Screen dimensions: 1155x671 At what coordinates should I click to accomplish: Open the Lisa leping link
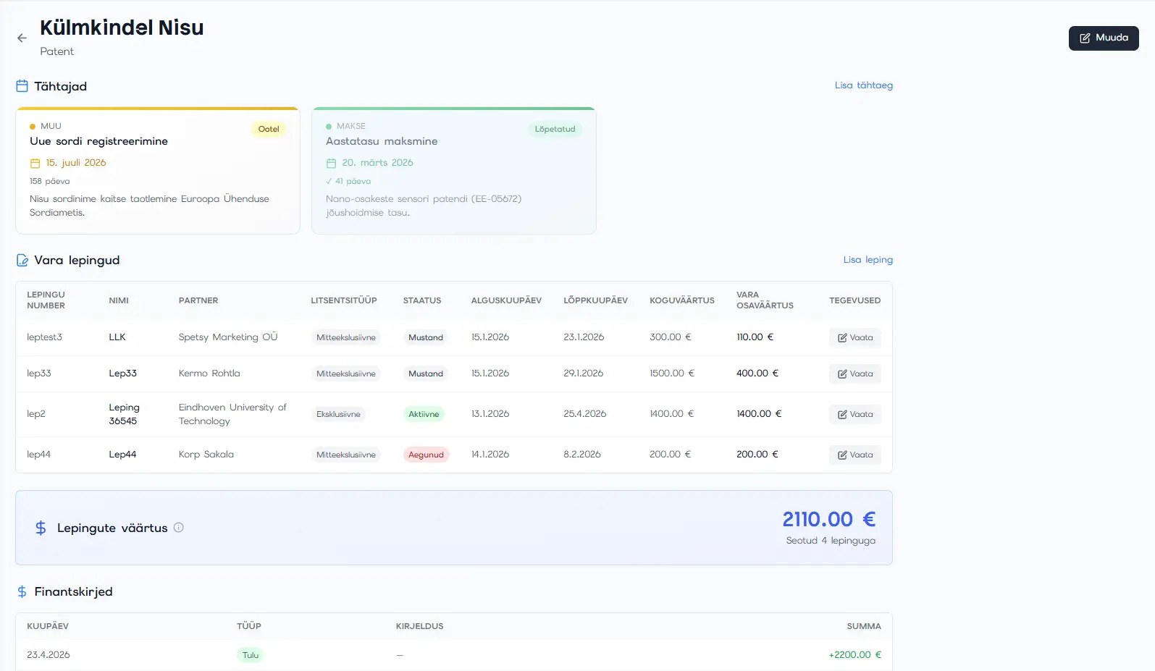click(x=868, y=260)
